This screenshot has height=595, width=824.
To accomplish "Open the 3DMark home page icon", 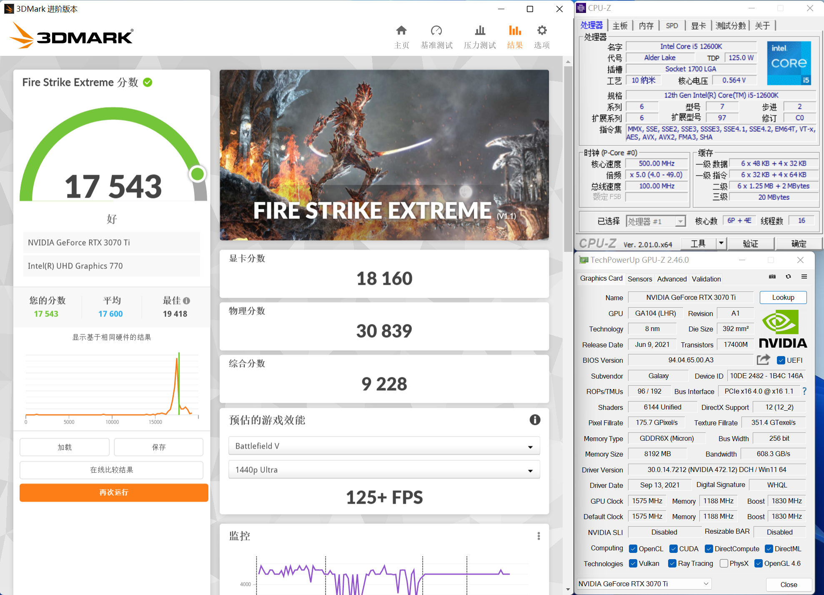I will [401, 31].
